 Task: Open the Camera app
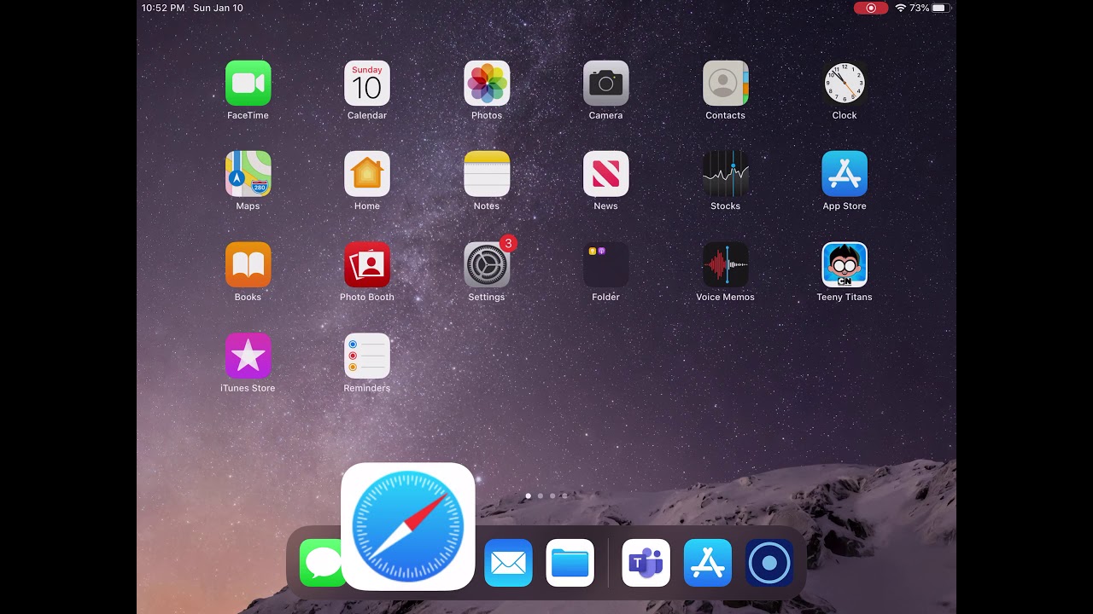605,83
